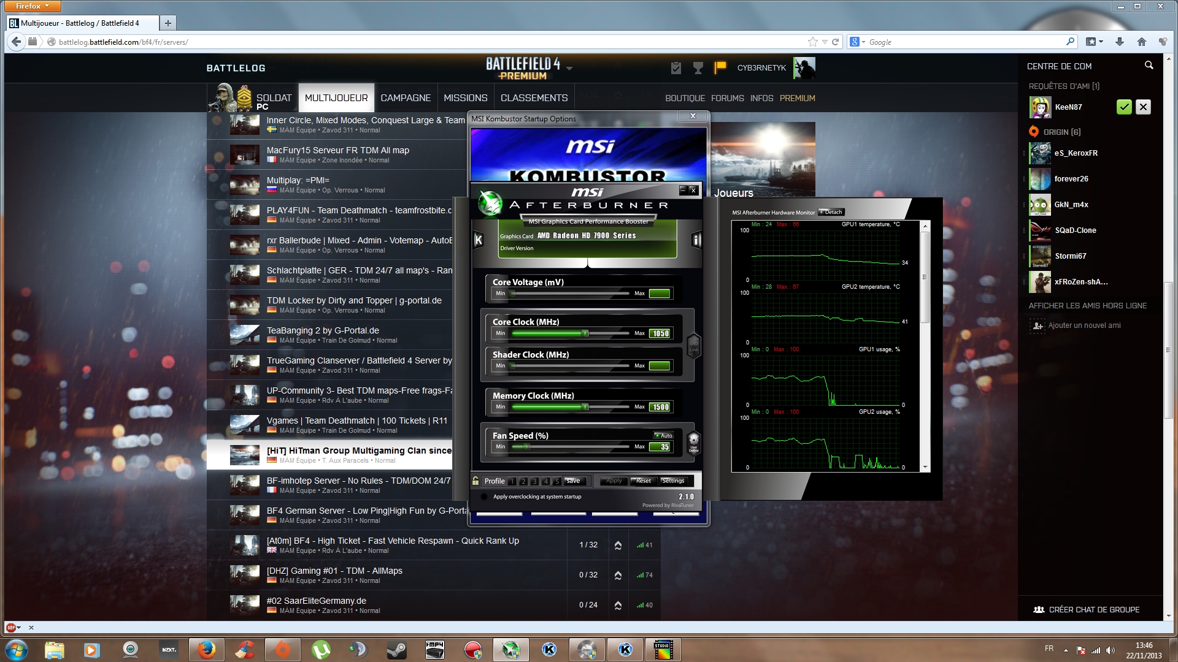Screen dimensions: 1178x662
Task: Select profile slot 3
Action: click(534, 481)
